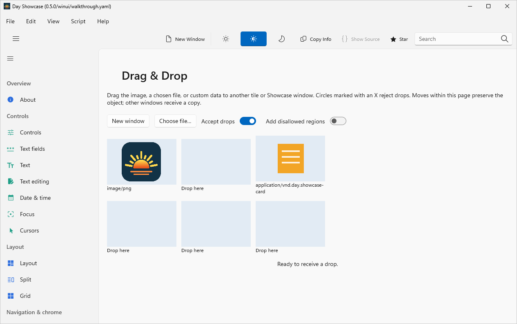517x324 pixels.
Task: Click the Date & time calendar icon
Action: [x=11, y=198]
